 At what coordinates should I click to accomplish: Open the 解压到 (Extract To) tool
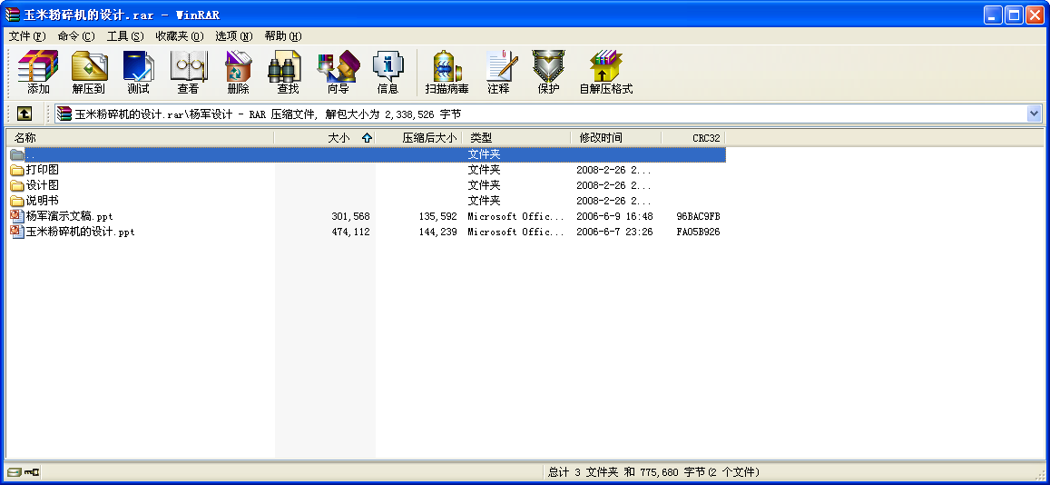pos(88,73)
